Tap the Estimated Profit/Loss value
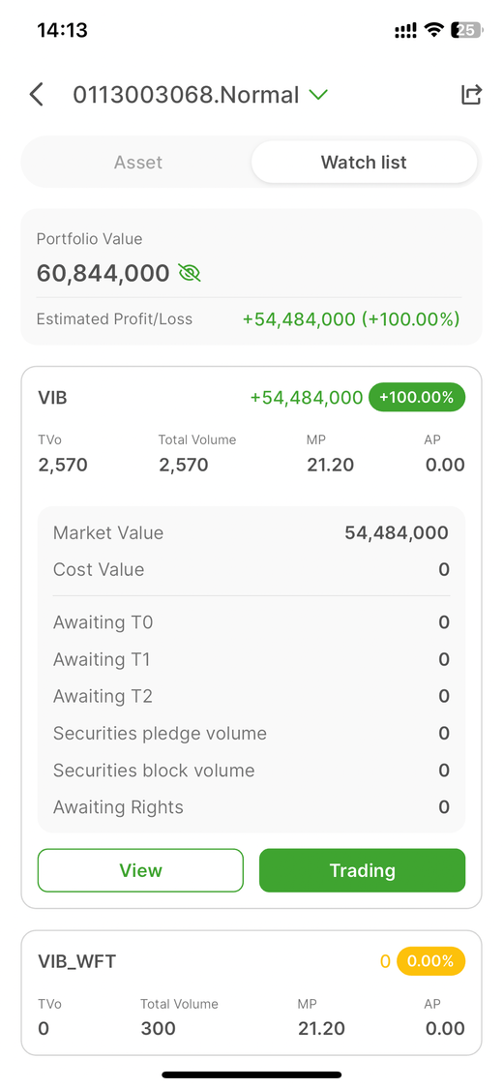The image size is (503, 1089). tap(351, 318)
